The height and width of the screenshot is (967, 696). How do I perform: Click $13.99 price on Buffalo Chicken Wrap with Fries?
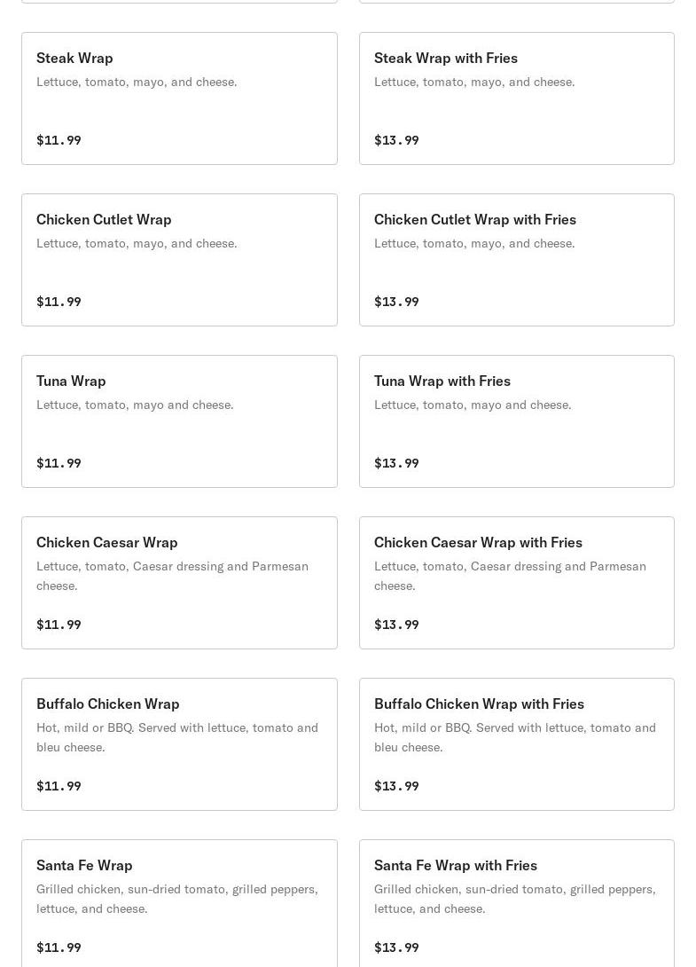396,786
